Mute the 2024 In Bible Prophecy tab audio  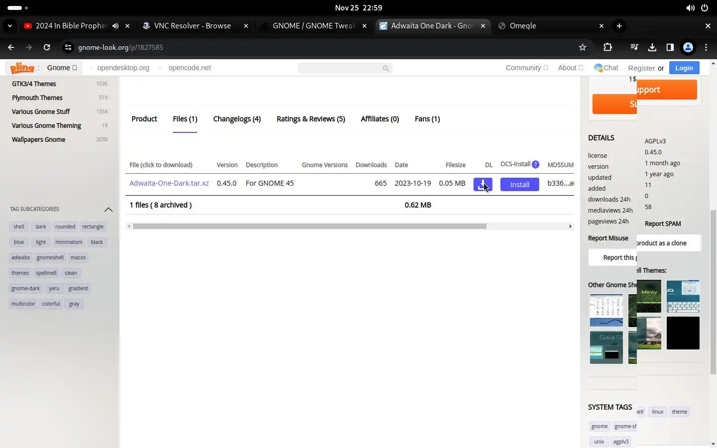[x=116, y=26]
